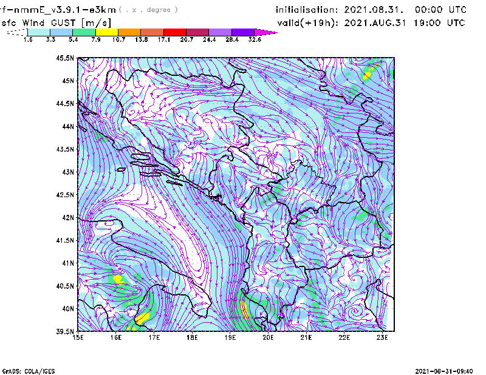Viewport: 486px width, 375px height.
Task: Click the 43N latitude label
Action: point(68,172)
